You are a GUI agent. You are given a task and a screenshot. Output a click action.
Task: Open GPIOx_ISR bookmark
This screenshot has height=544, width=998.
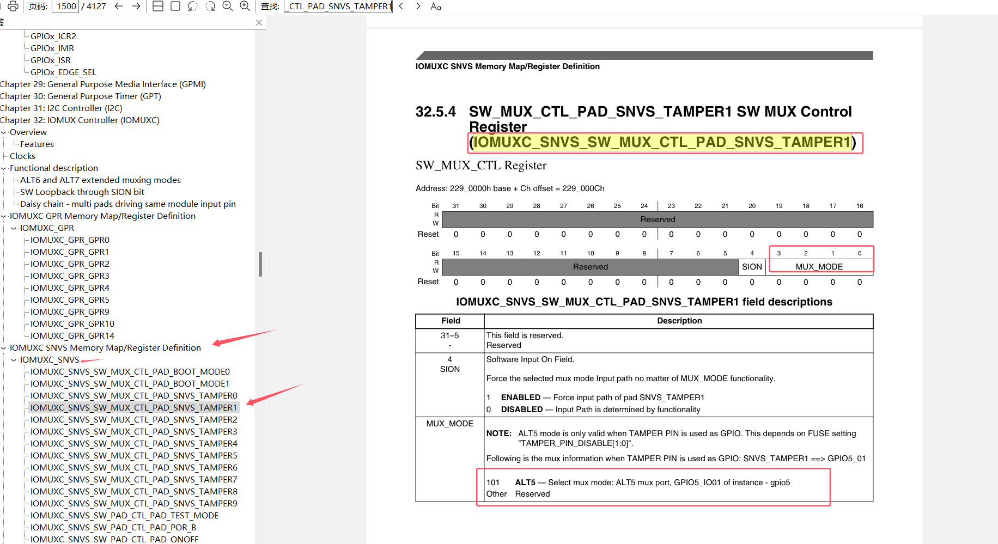tap(51, 60)
